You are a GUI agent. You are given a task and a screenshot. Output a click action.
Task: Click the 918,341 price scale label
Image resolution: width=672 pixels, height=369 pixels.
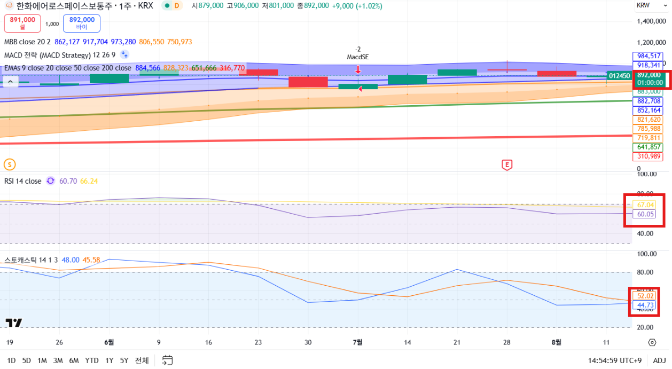pos(647,65)
